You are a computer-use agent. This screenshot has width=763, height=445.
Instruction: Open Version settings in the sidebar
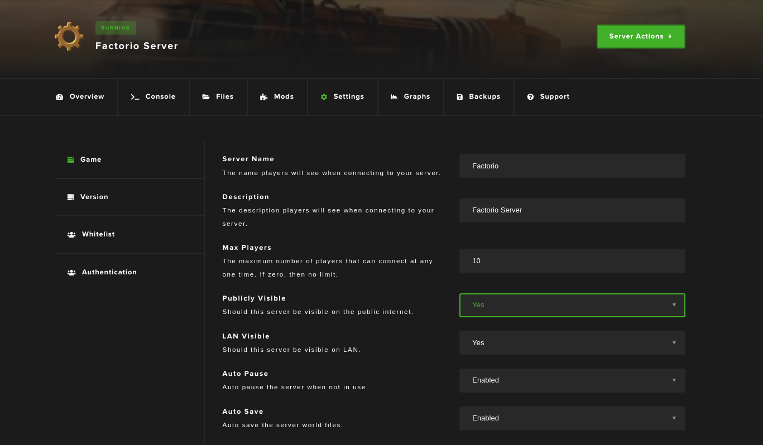coord(129,197)
